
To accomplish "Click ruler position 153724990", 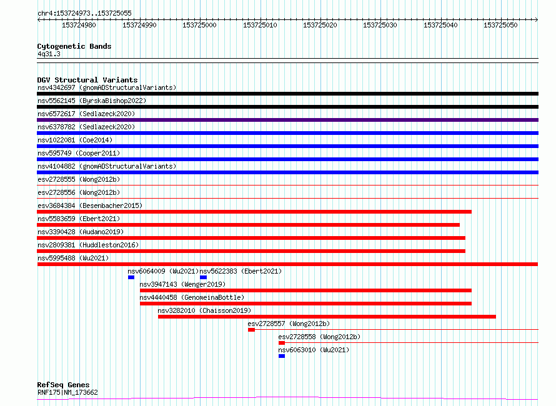I will [139, 25].
